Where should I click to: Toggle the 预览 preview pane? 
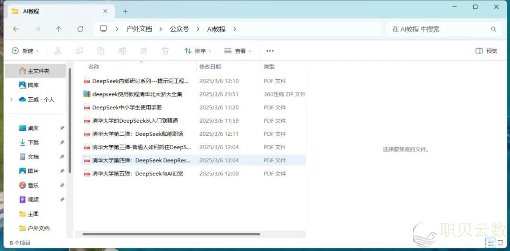point(486,51)
